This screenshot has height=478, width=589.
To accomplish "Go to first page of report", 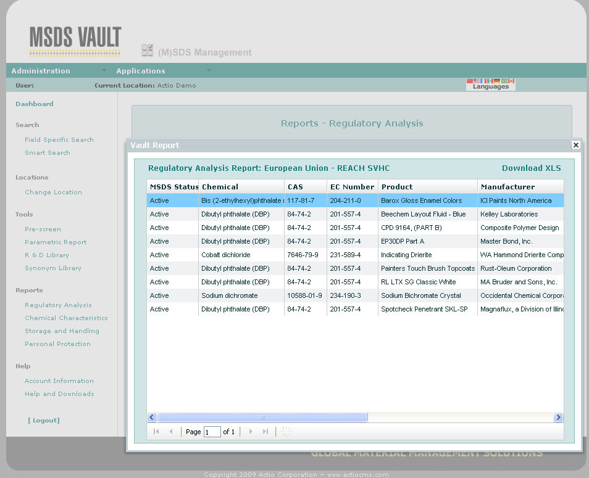I will point(156,432).
